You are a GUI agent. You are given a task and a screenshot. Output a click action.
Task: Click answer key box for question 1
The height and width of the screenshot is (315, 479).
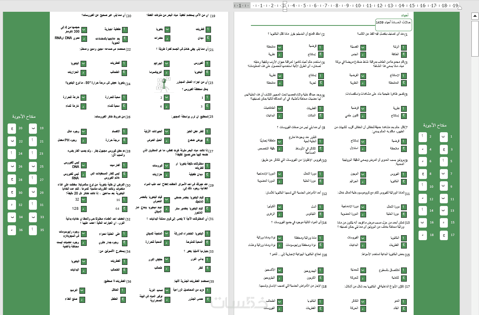(x=444, y=137)
